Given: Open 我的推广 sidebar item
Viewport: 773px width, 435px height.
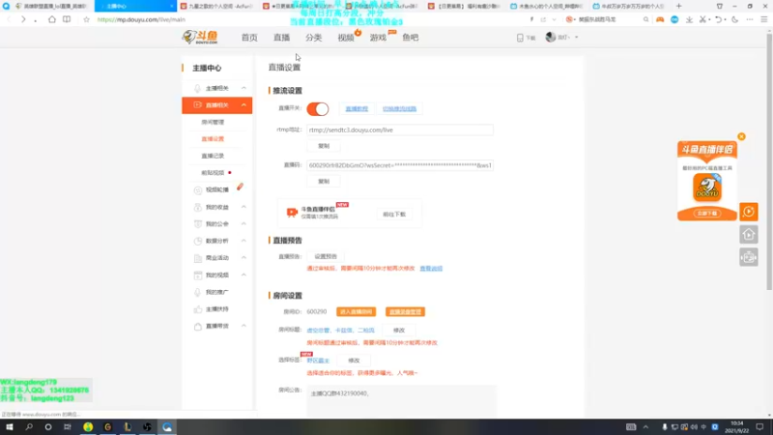Looking at the screenshot, I should click(x=216, y=293).
